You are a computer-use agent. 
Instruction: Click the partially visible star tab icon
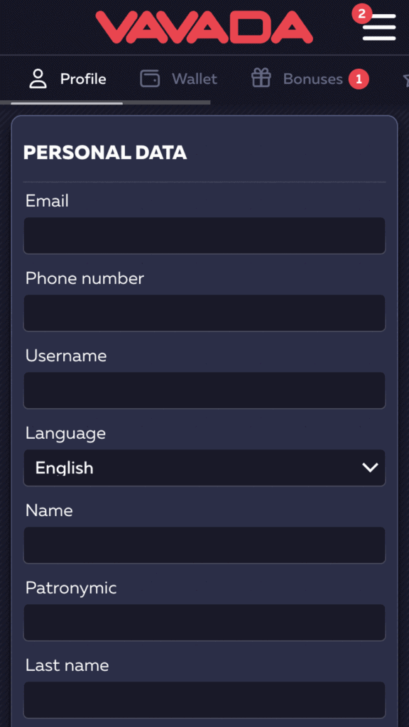[405, 80]
